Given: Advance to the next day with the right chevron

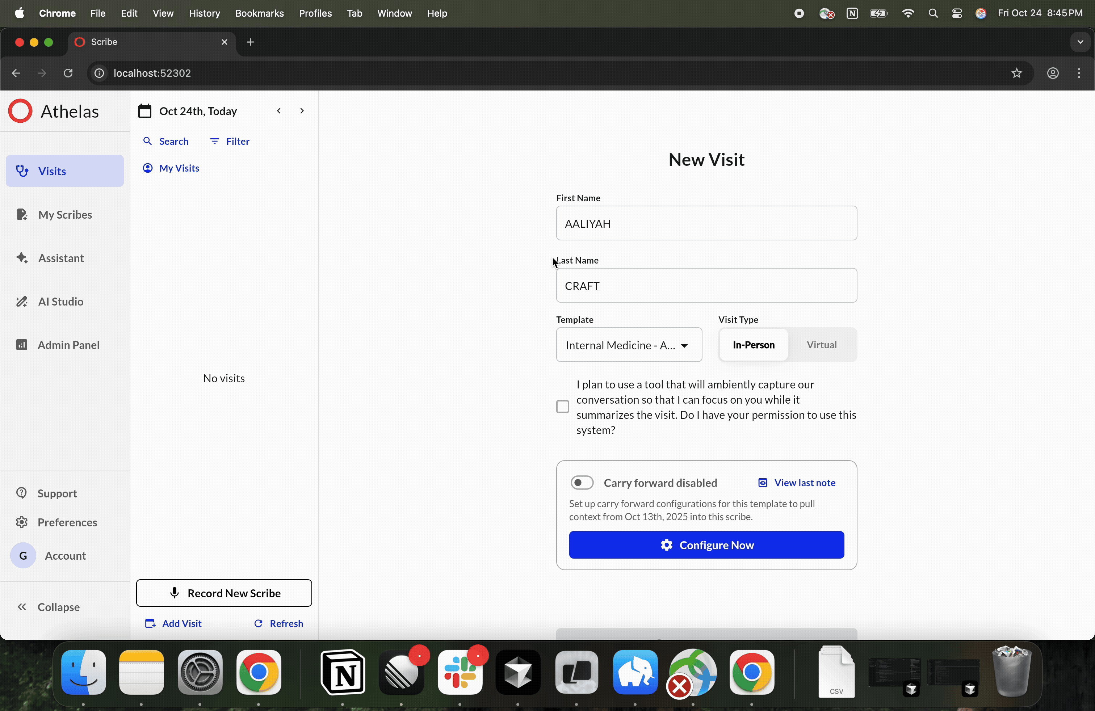Looking at the screenshot, I should (x=302, y=111).
